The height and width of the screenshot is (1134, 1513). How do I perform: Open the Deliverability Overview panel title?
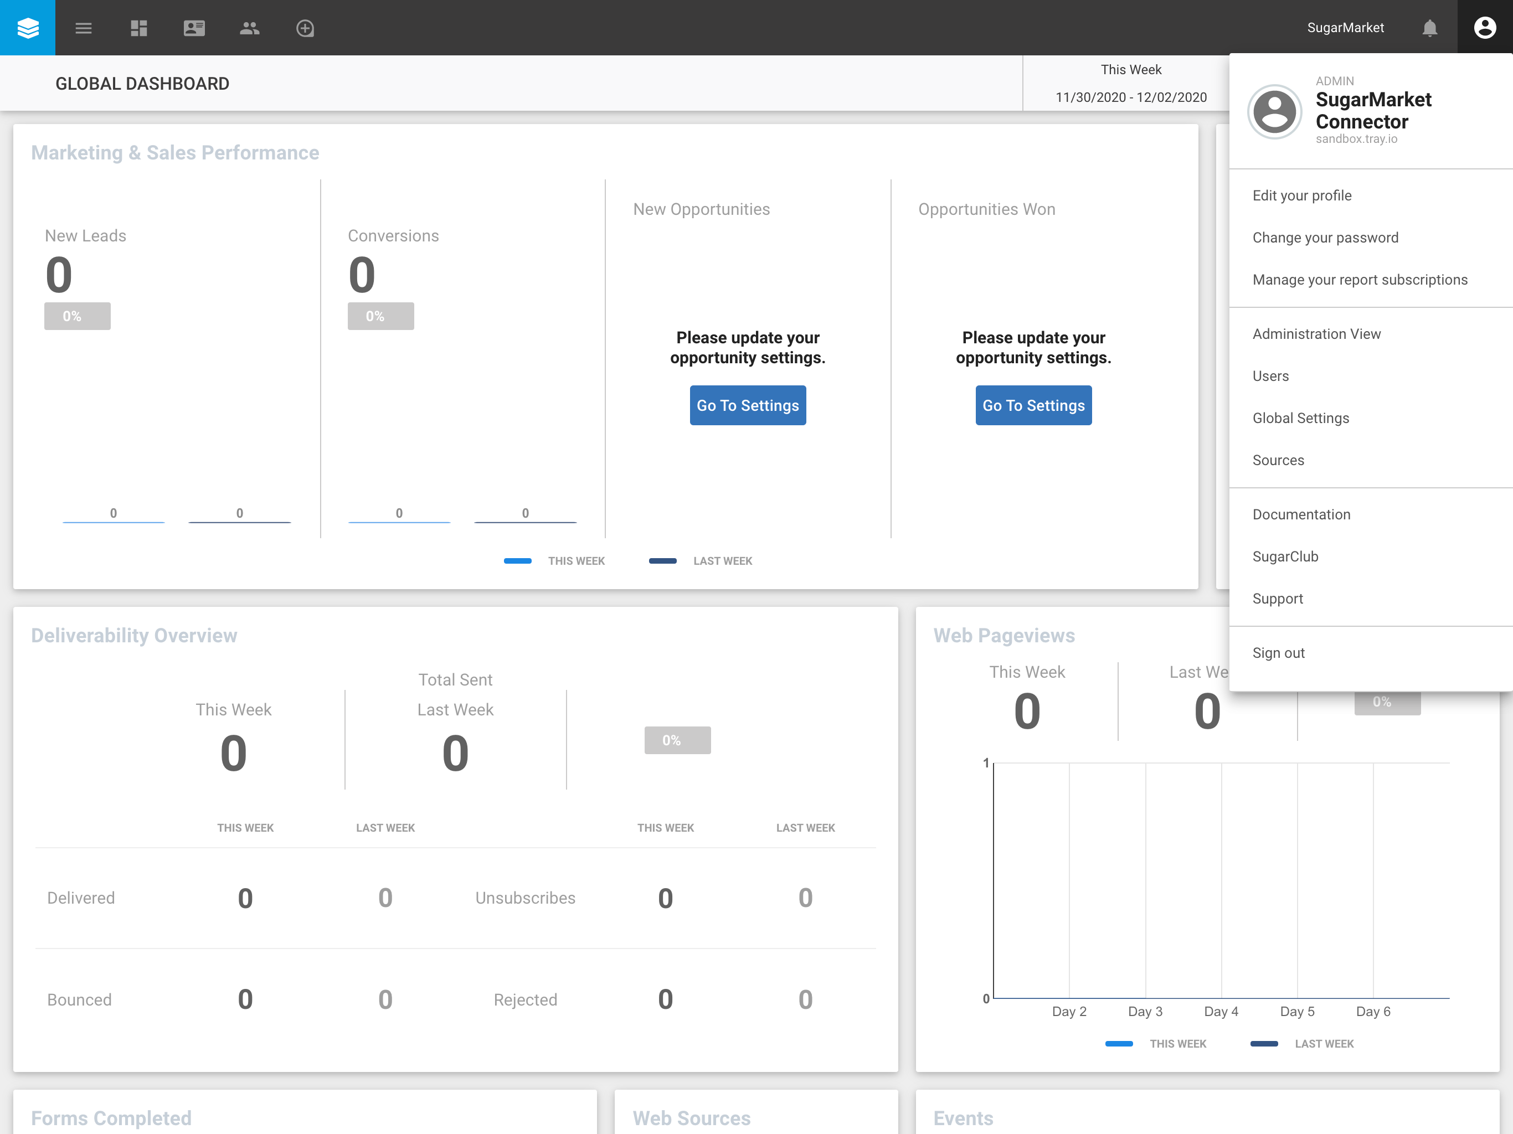click(x=134, y=636)
